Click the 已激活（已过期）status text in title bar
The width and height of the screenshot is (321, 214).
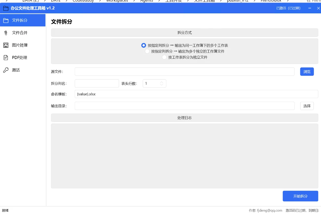tap(288, 8)
